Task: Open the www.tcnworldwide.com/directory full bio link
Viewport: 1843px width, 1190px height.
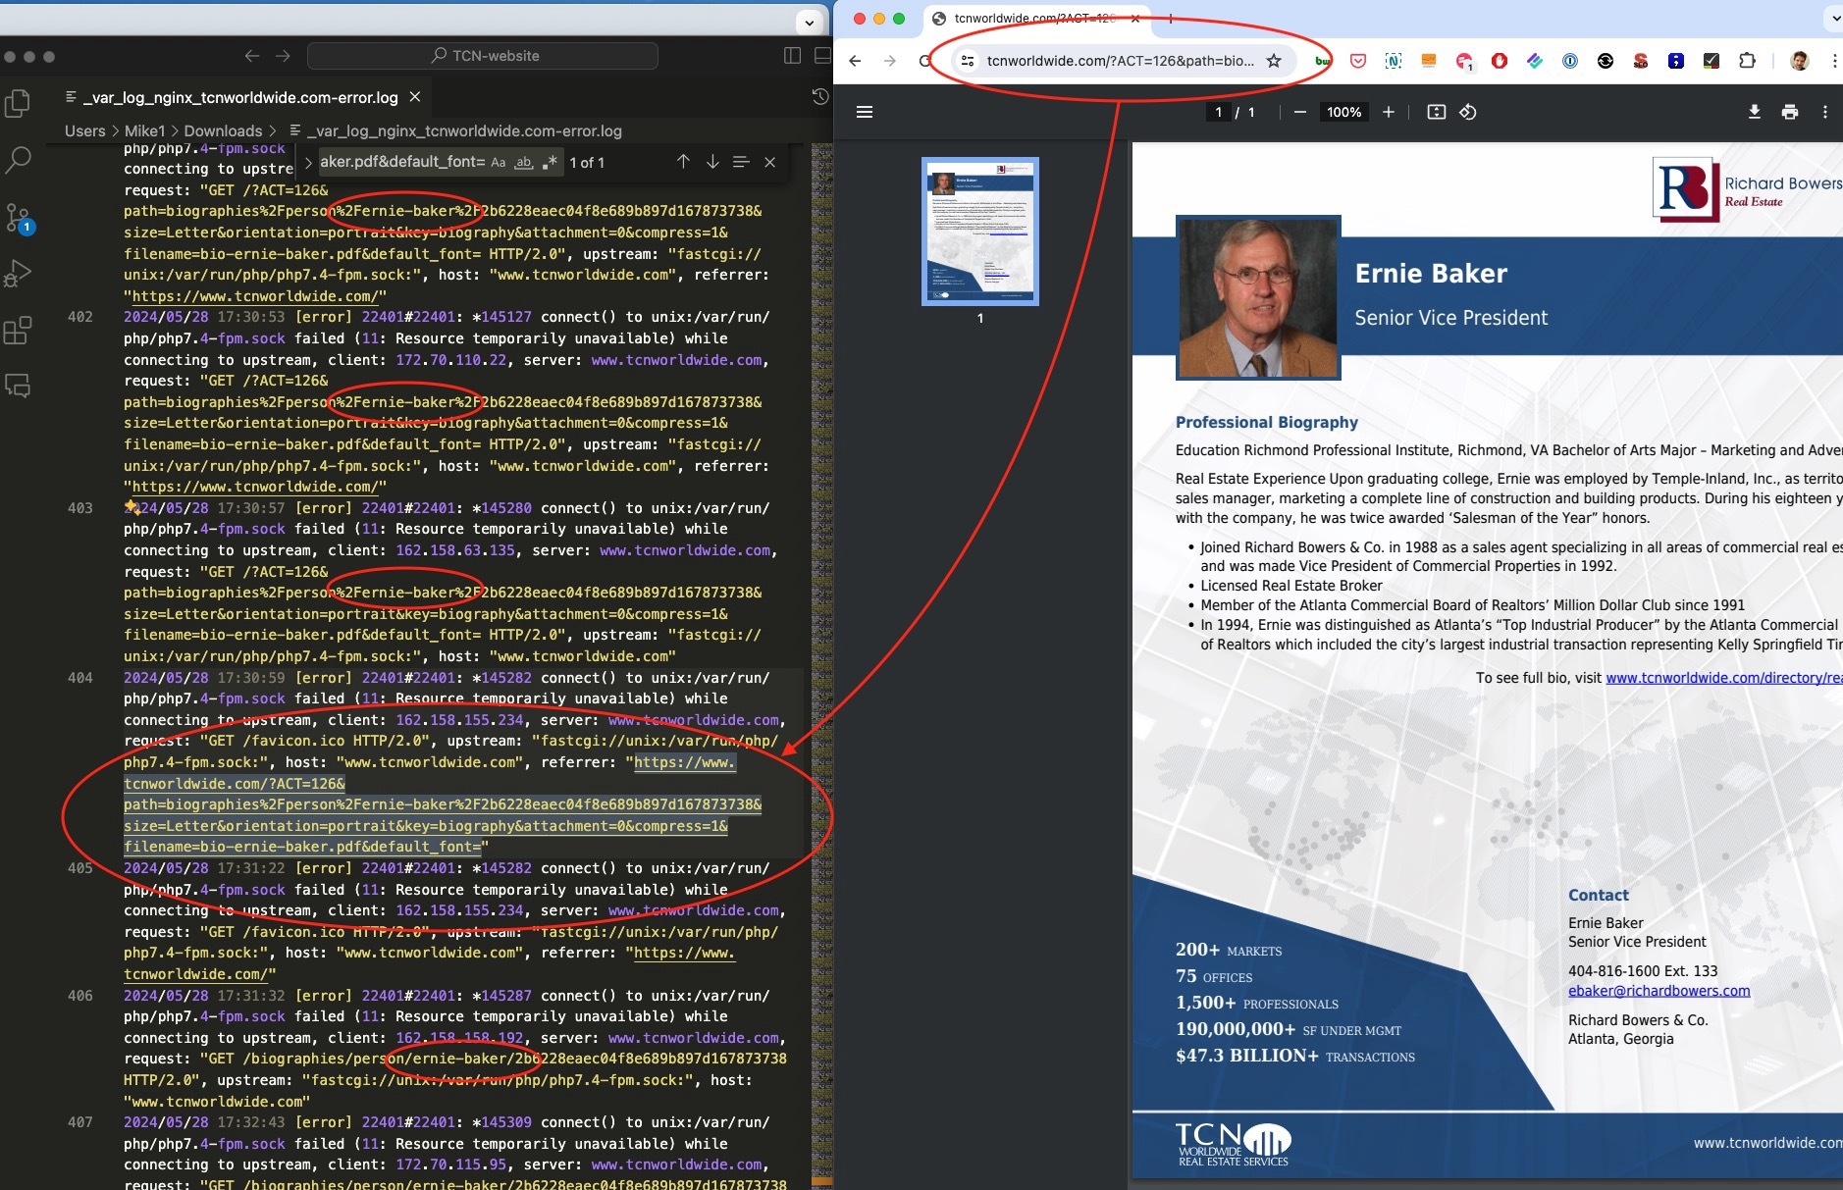Action: click(x=1724, y=678)
